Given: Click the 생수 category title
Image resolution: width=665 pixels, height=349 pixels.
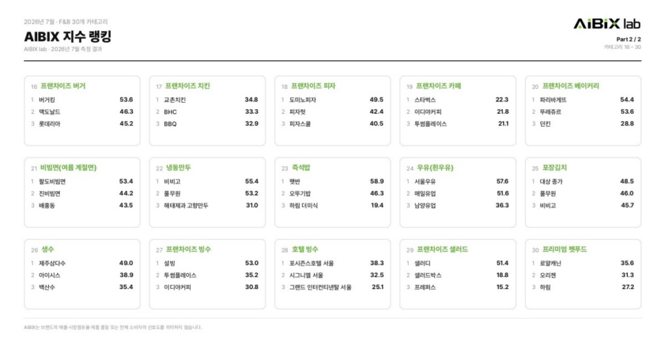Looking at the screenshot, I should 47,249.
